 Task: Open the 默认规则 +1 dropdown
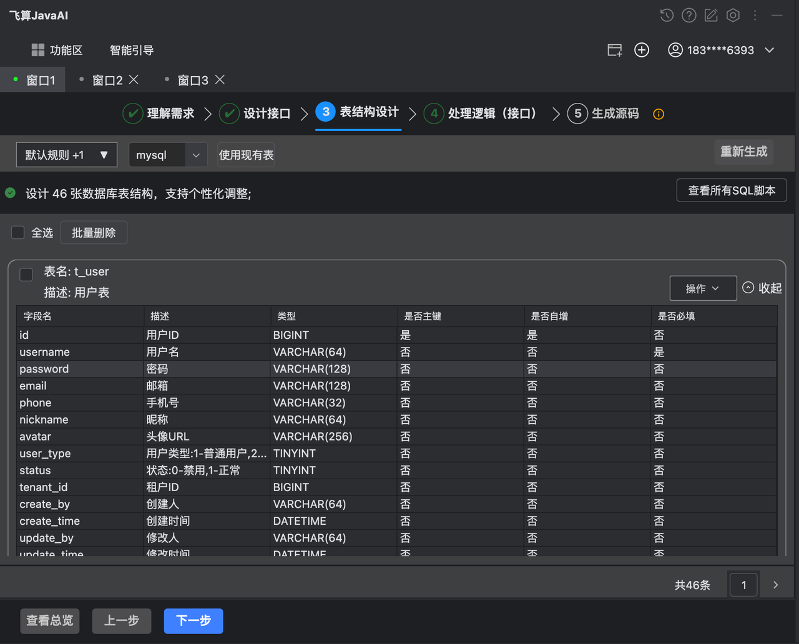point(67,155)
